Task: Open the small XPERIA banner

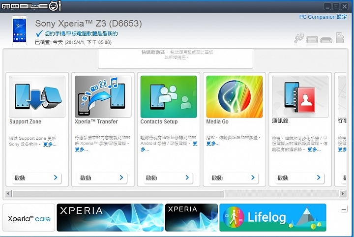Action: coord(191,218)
